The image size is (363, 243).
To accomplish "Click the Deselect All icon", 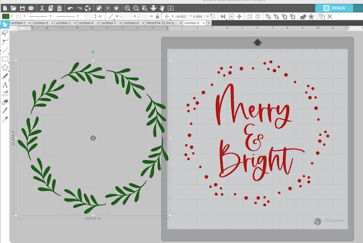I will 107,9.
